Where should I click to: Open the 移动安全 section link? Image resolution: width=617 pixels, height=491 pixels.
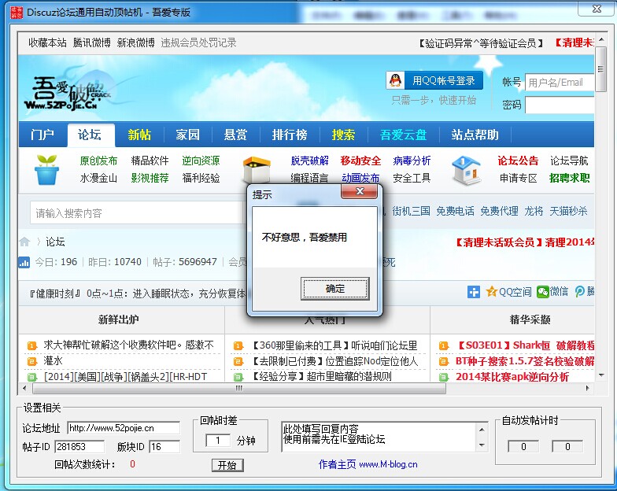point(360,161)
